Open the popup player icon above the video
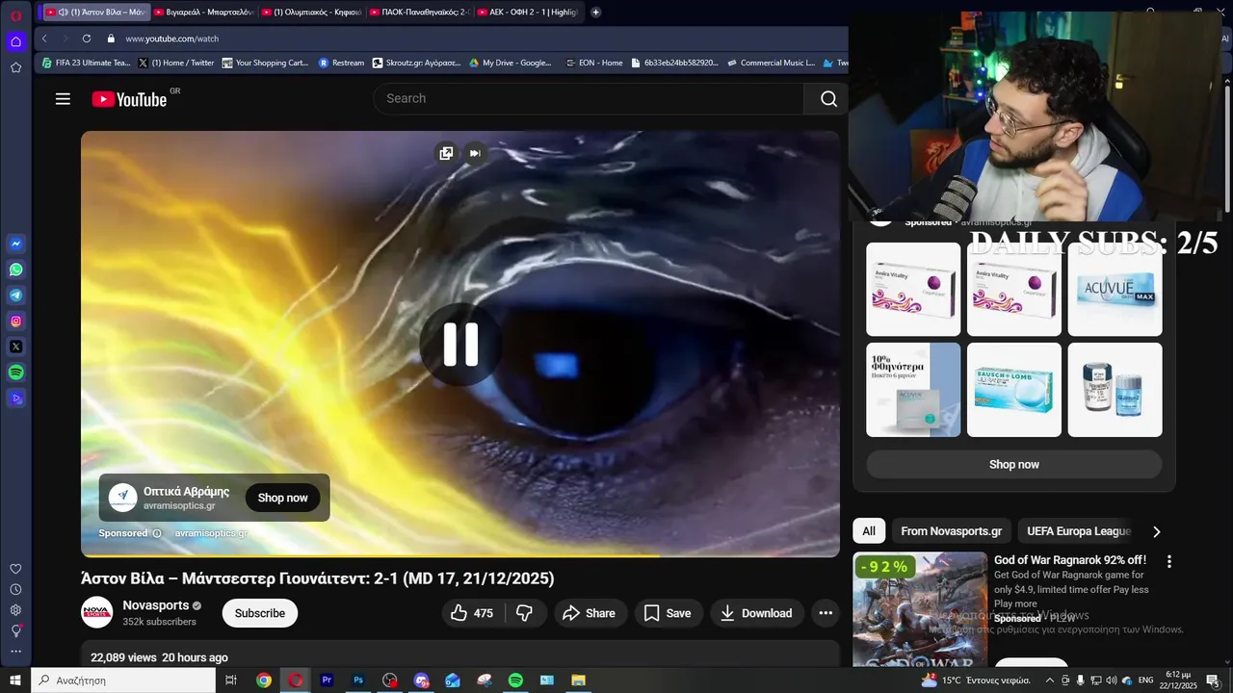This screenshot has width=1233, height=693. (x=446, y=153)
